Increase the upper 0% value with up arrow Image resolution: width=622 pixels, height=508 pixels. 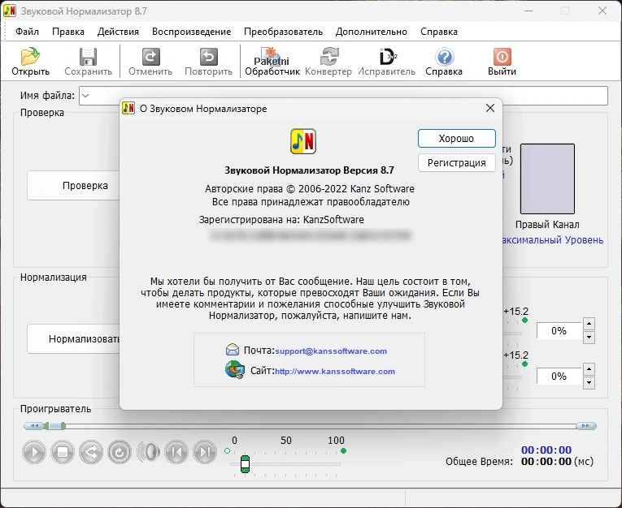(589, 324)
